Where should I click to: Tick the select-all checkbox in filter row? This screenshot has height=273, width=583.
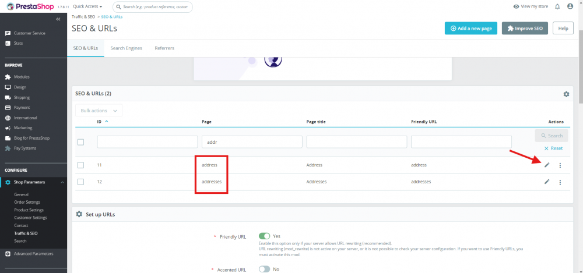(x=80, y=142)
